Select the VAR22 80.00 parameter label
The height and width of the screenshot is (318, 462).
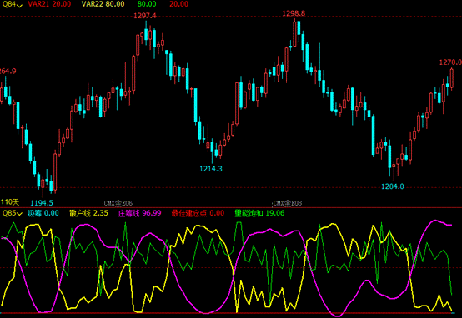103,4
